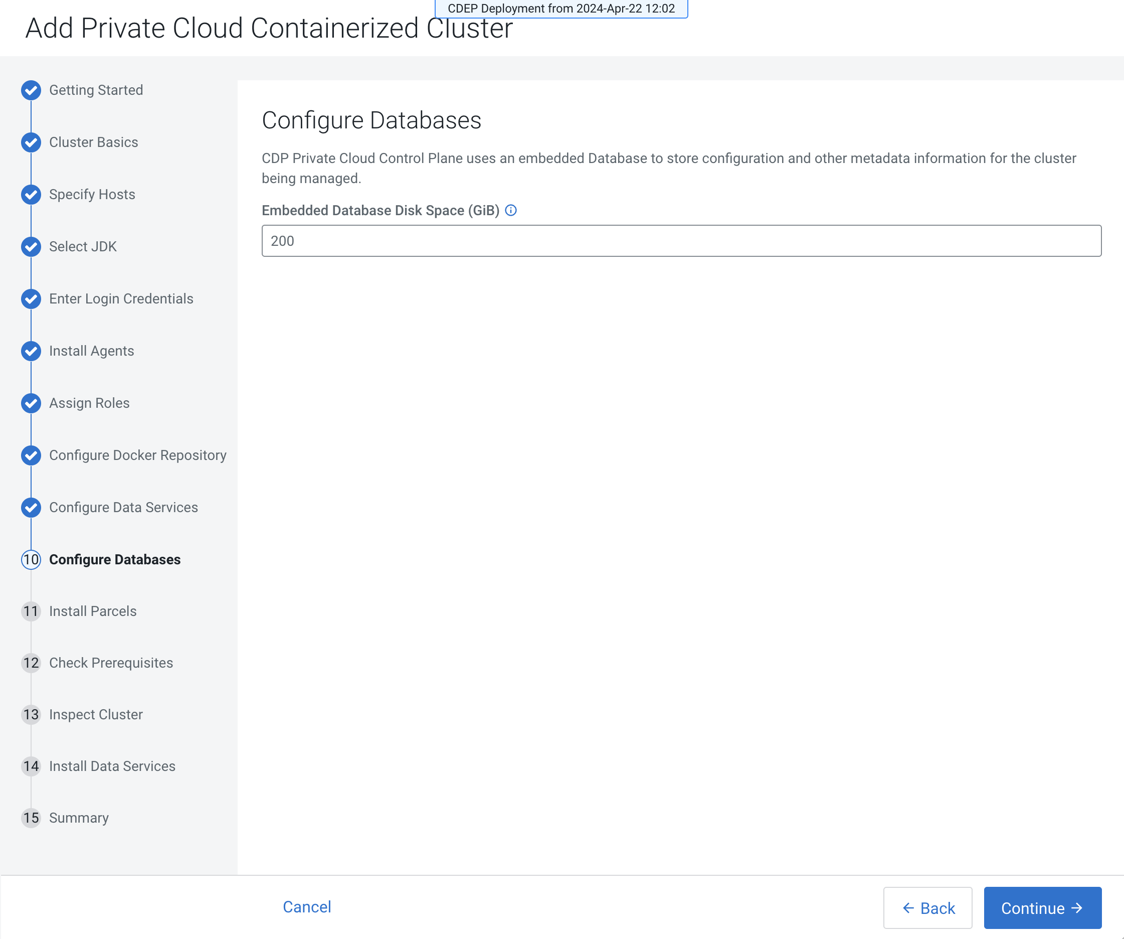Click the Back button
1124x939 pixels.
pyautogui.click(x=927, y=908)
